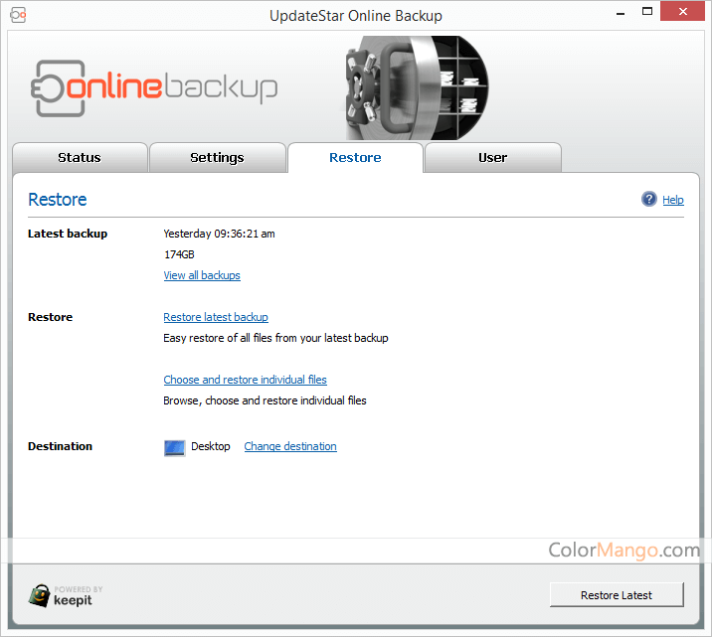This screenshot has height=637, width=712.
Task: Maximize the UpdateStar Online Backup window
Action: [x=647, y=11]
